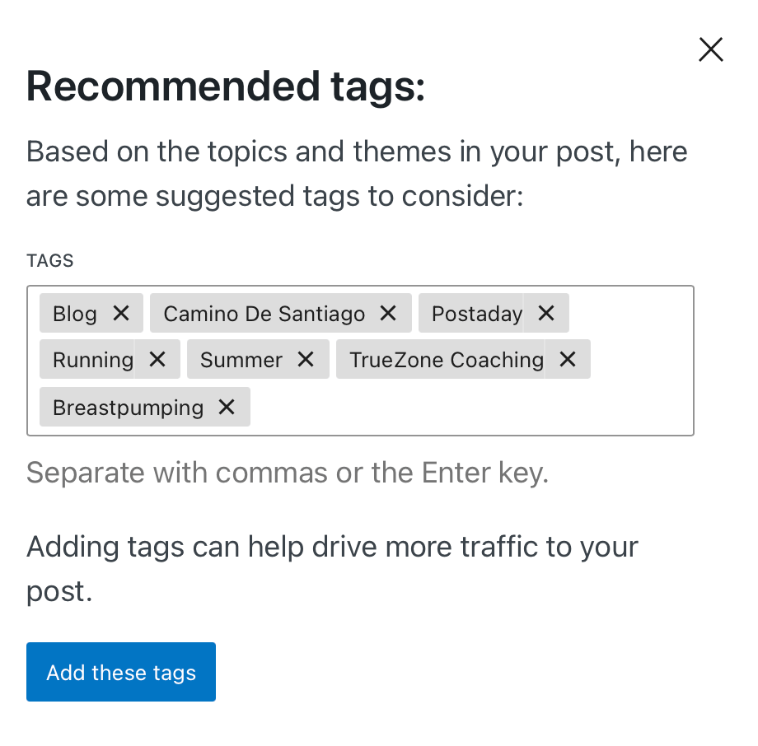This screenshot has width=758, height=746.
Task: Click the Recommended tags heading
Action: click(226, 87)
